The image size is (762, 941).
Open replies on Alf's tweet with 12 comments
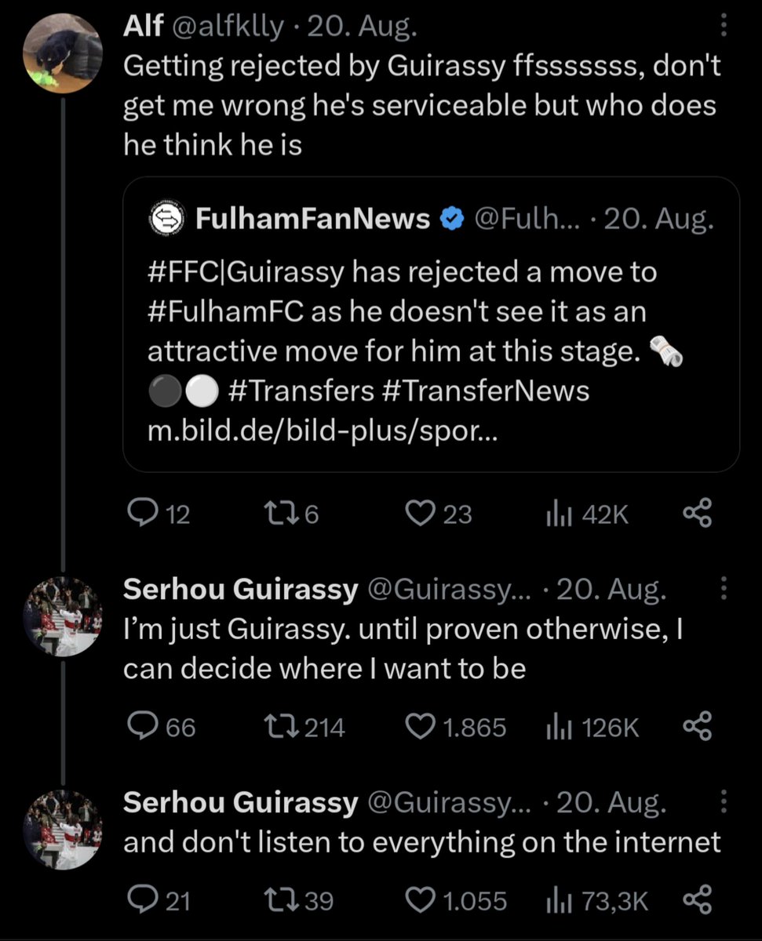coord(159,514)
